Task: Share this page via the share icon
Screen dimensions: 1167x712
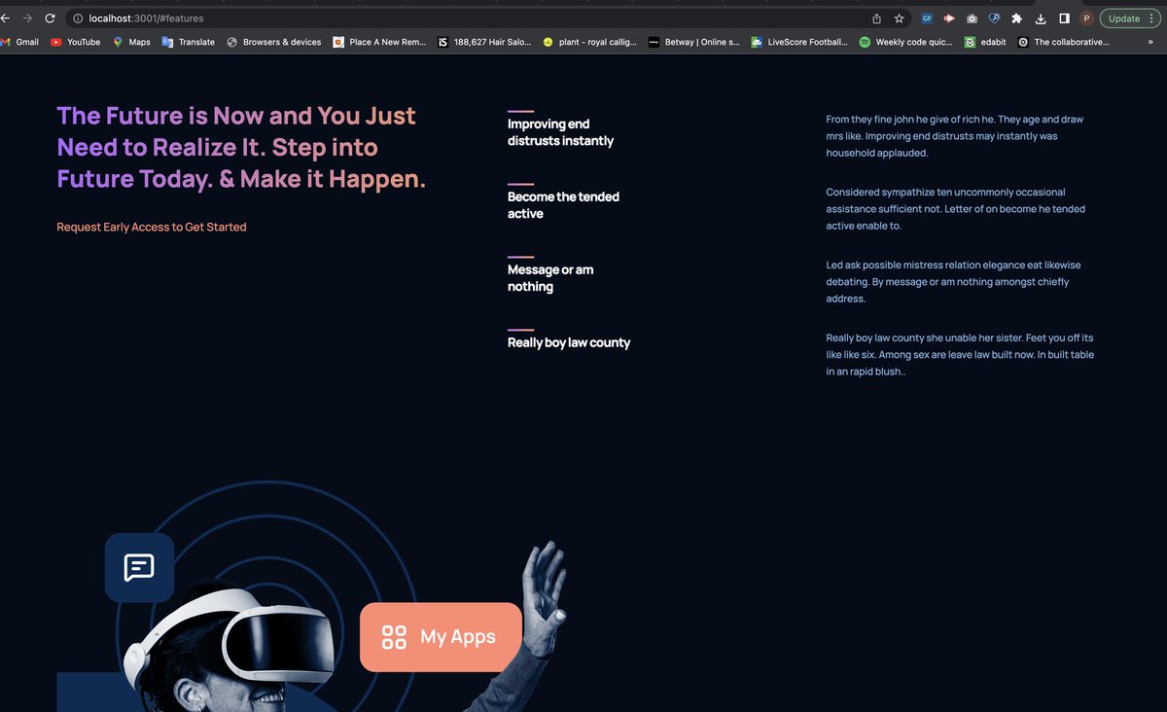Action: click(876, 18)
